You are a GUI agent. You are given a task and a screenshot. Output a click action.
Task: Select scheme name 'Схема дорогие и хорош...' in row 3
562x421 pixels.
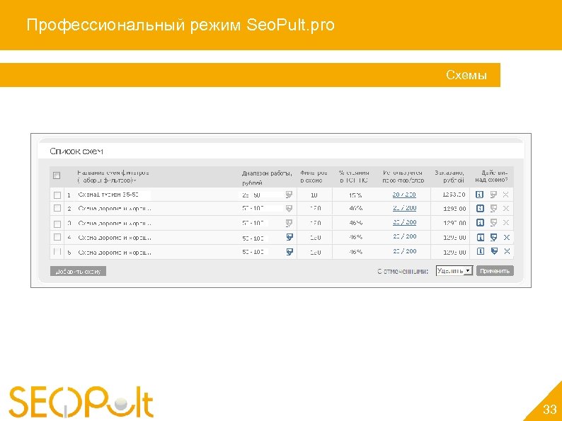tap(115, 223)
